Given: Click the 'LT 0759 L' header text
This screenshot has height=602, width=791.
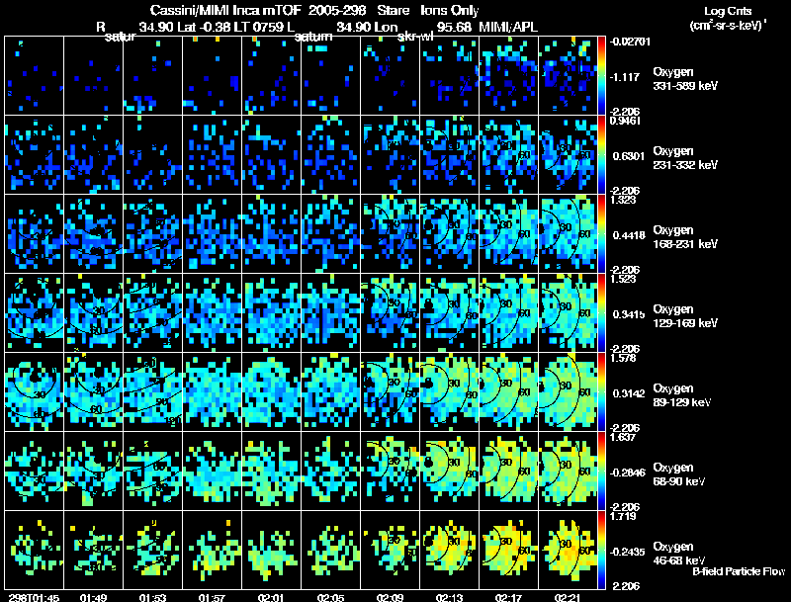Looking at the screenshot, I should 263,27.
